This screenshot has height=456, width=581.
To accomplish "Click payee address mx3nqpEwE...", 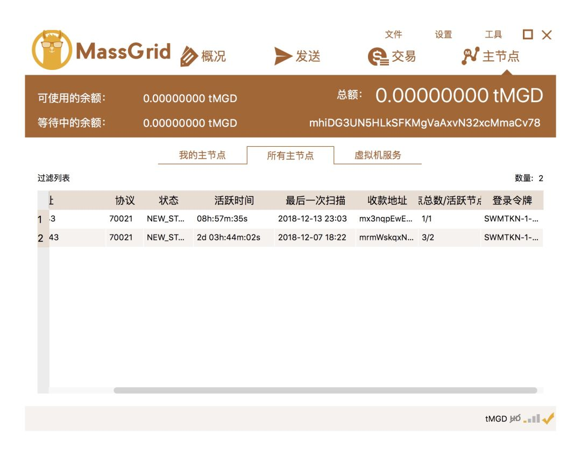I will pos(386,218).
